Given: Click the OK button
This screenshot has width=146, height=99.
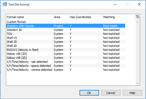Looking at the screenshot, I should [89, 93].
